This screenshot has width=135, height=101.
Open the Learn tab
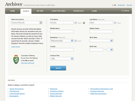click(94, 11)
